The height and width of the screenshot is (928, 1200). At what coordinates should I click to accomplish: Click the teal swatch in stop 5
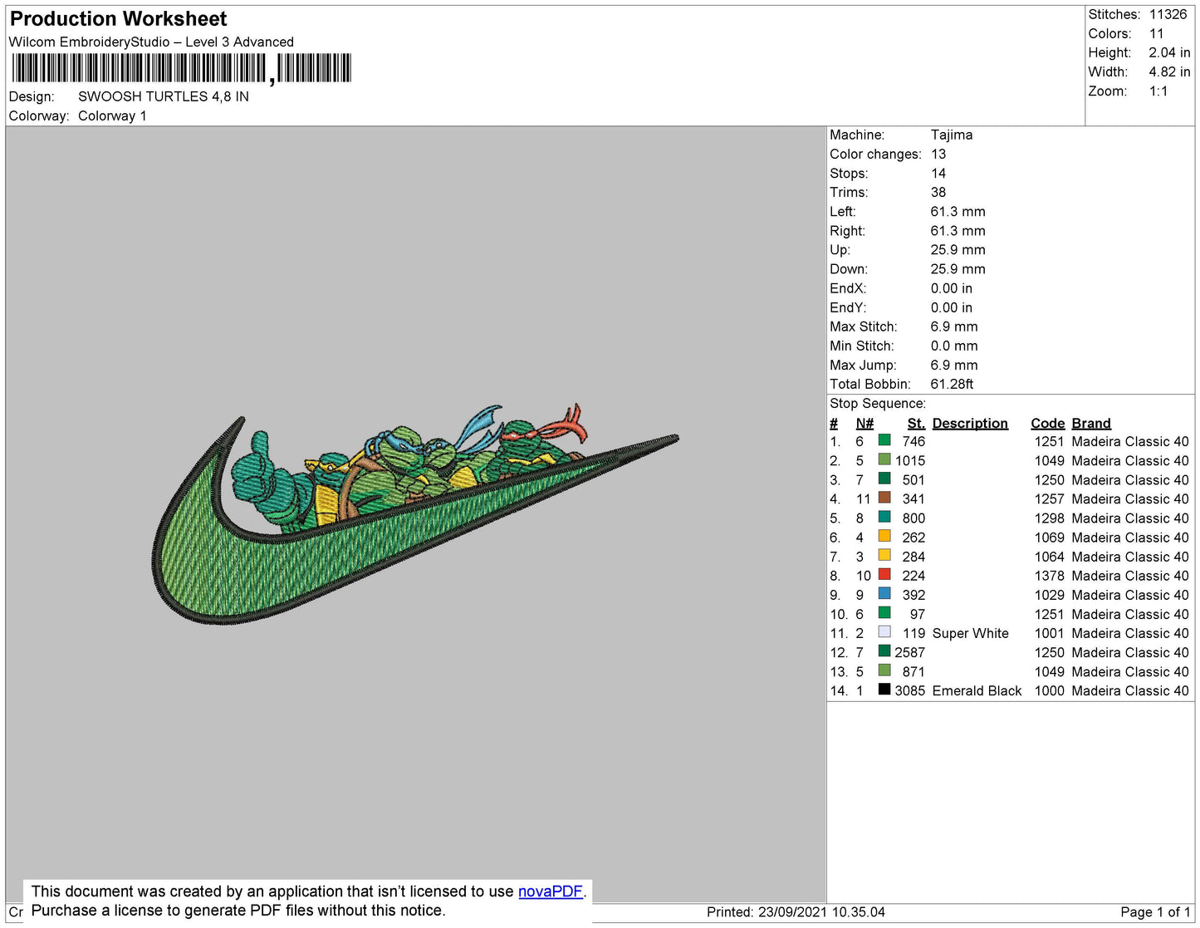pyautogui.click(x=884, y=518)
